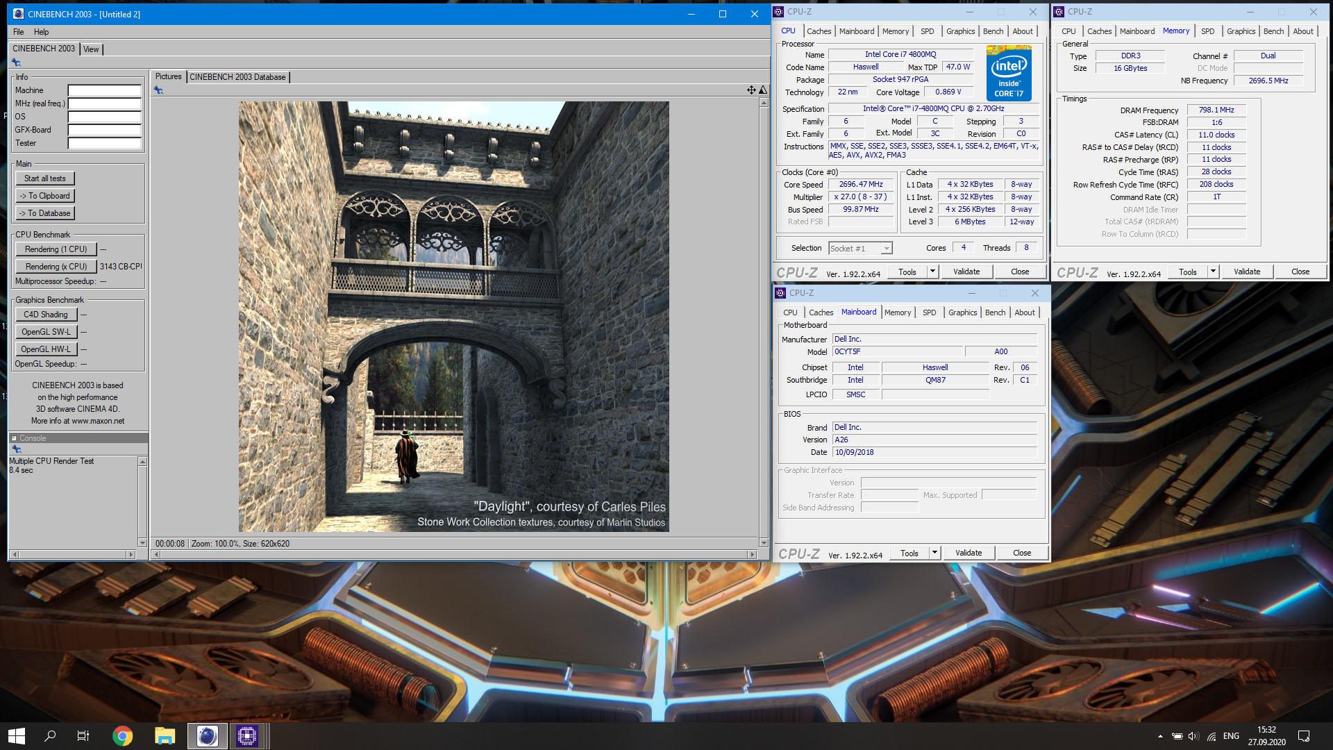Open About tab in Memory CPU-Z window
Image resolution: width=1333 pixels, height=750 pixels.
1303,31
